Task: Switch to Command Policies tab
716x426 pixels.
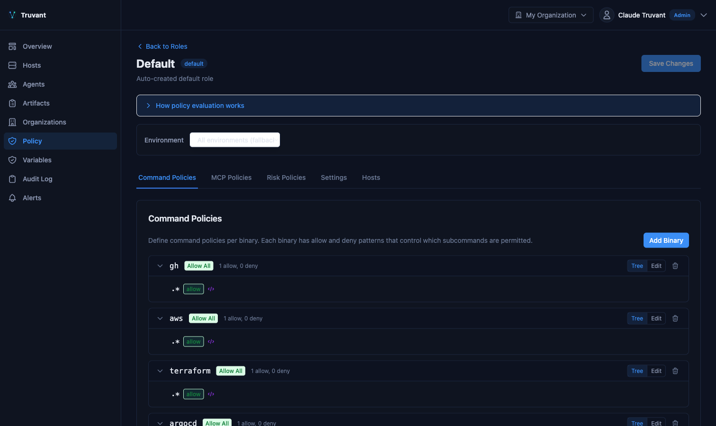Action: tap(167, 177)
